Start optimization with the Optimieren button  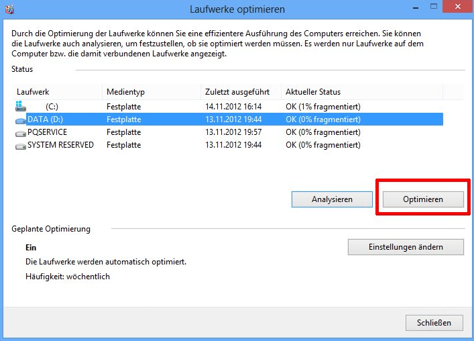point(423,199)
